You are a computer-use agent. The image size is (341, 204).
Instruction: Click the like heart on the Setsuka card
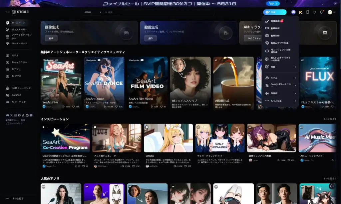point(185,166)
